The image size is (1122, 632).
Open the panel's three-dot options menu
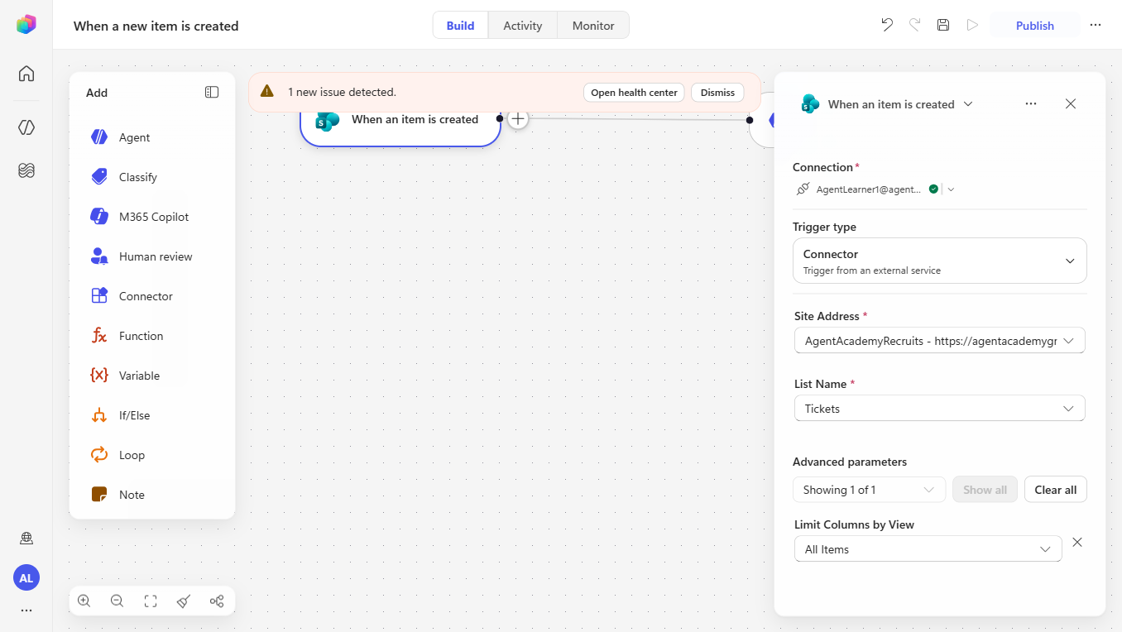(1031, 104)
